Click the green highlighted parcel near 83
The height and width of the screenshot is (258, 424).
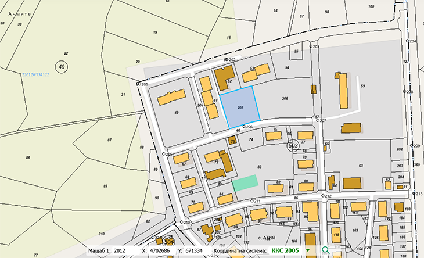point(245,183)
